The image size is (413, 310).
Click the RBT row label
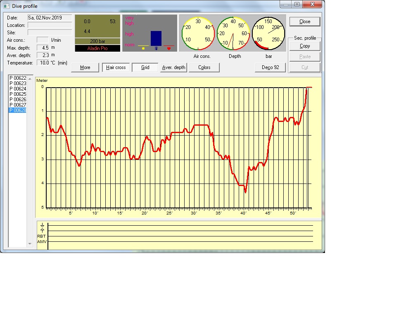pos(41,236)
